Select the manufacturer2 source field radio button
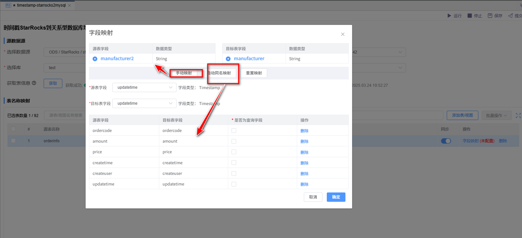 tap(95, 59)
